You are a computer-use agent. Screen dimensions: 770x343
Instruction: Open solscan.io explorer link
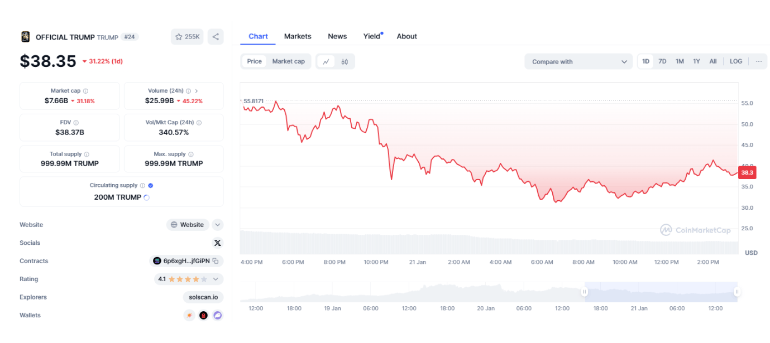(x=203, y=297)
